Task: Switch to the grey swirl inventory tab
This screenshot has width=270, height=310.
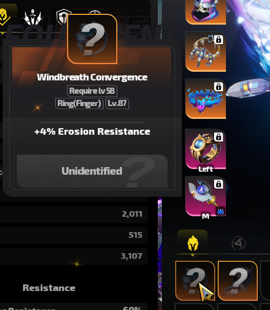Action: coord(239,243)
